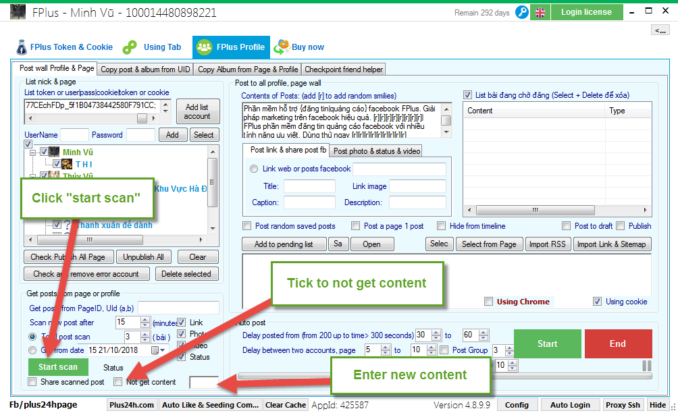The width and height of the screenshot is (678, 413).
Task: Open Checkpoint friend helper tab
Action: coord(343,69)
